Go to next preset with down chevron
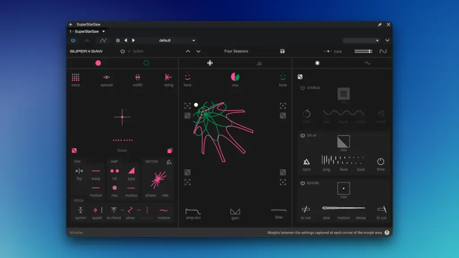This screenshot has width=459, height=258. 198,51
